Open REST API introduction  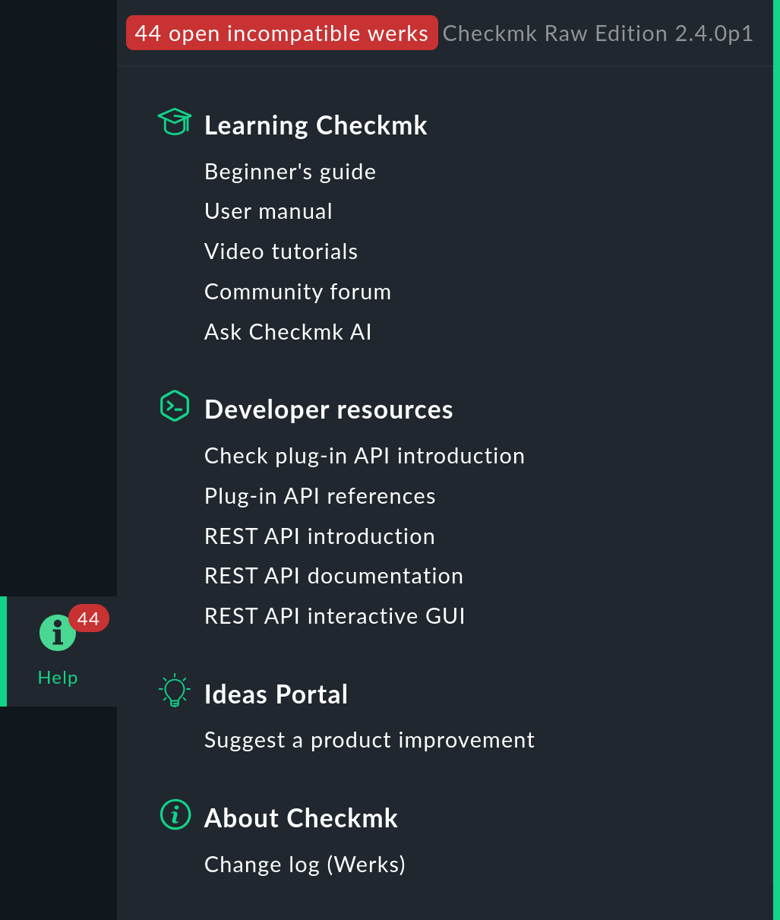[320, 536]
